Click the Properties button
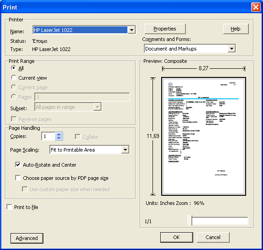Image resolution: width=263 pixels, height=250 pixels. click(x=165, y=29)
